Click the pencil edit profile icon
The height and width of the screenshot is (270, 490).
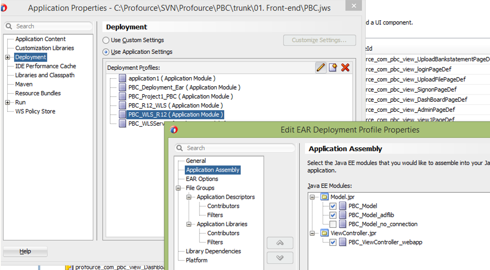click(320, 68)
